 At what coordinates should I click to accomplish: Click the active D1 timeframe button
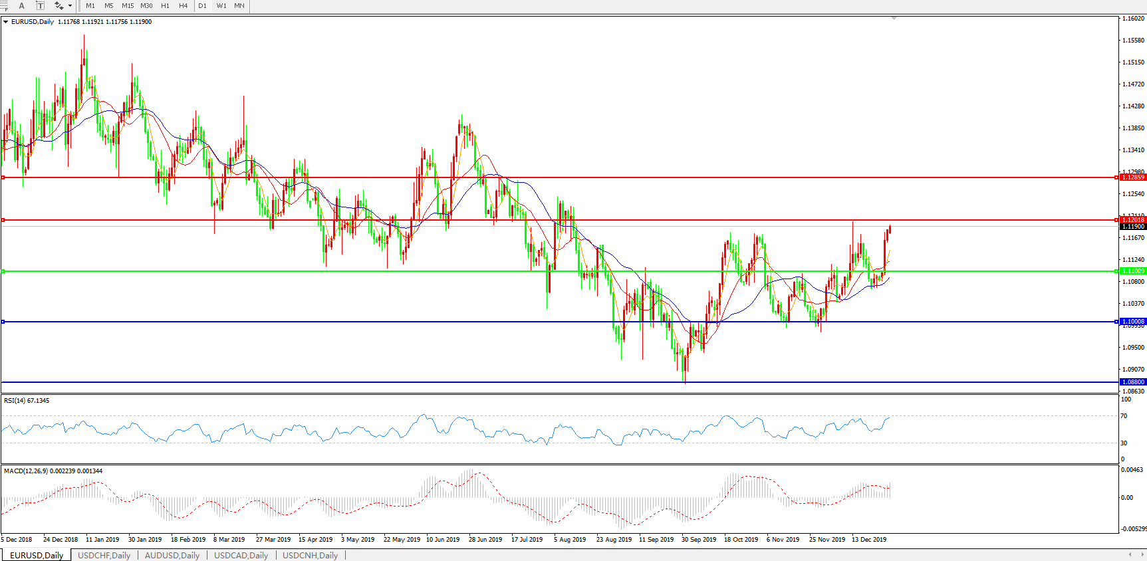coord(203,6)
